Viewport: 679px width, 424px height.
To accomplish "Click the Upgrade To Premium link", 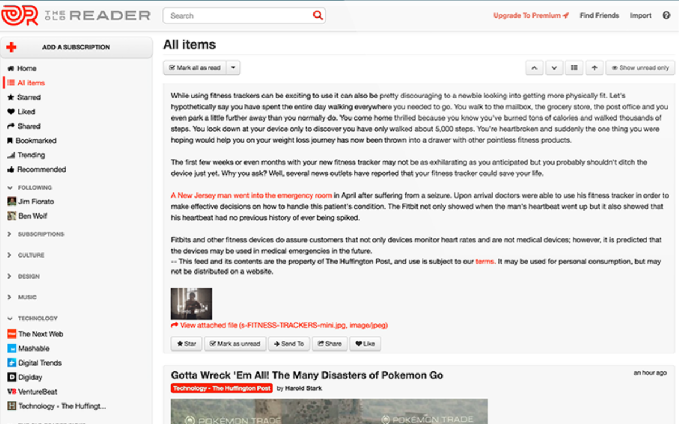I will pyautogui.click(x=531, y=15).
